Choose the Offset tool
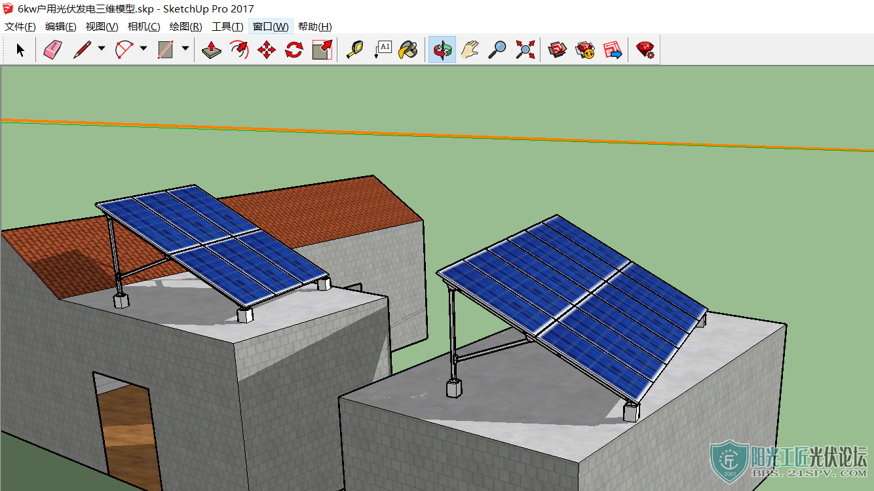This screenshot has width=874, height=491. coord(238,50)
